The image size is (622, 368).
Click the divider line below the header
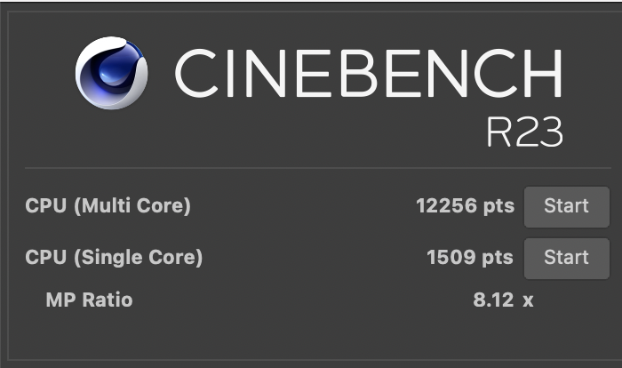click(x=311, y=168)
